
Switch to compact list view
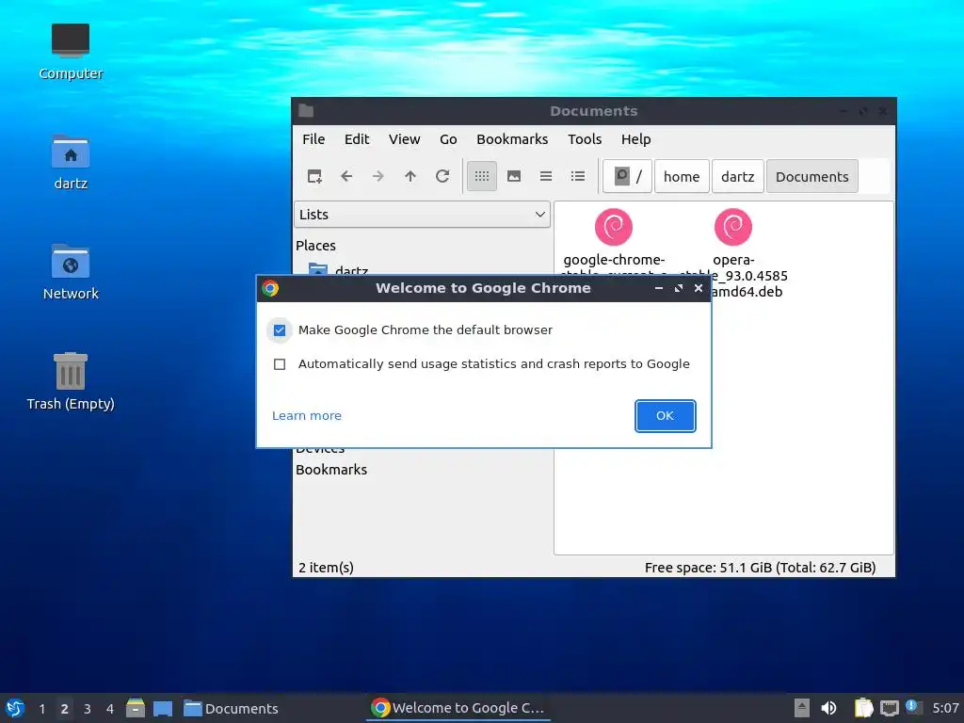(546, 176)
